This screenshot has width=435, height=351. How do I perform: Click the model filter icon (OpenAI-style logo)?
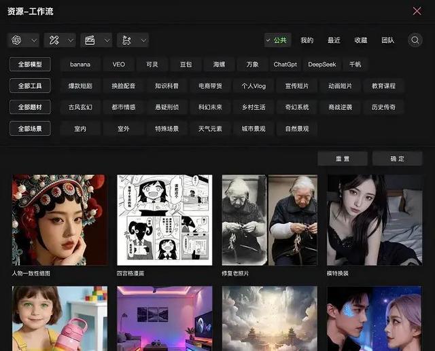pyautogui.click(x=16, y=41)
